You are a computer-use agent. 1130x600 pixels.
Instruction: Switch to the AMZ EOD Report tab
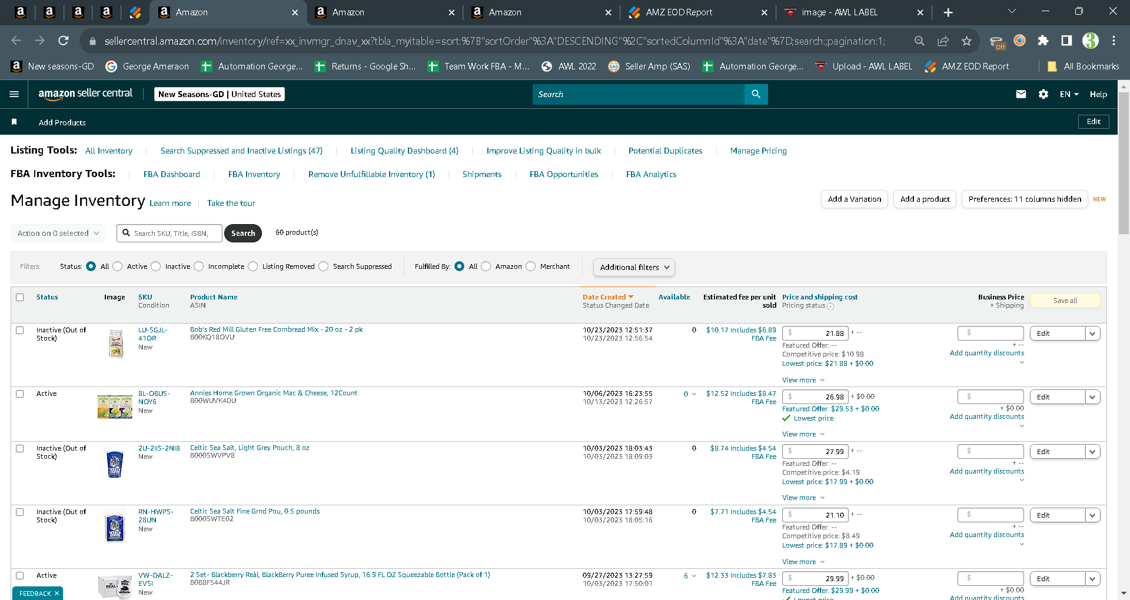coord(697,12)
